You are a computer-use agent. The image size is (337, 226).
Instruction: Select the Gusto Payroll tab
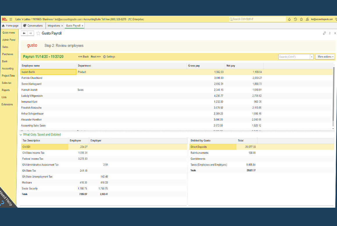click(x=73, y=26)
